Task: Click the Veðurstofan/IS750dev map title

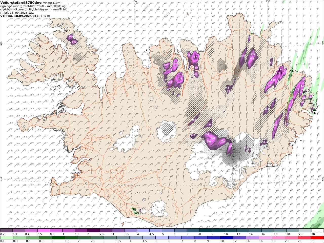Action: pyautogui.click(x=21, y=3)
